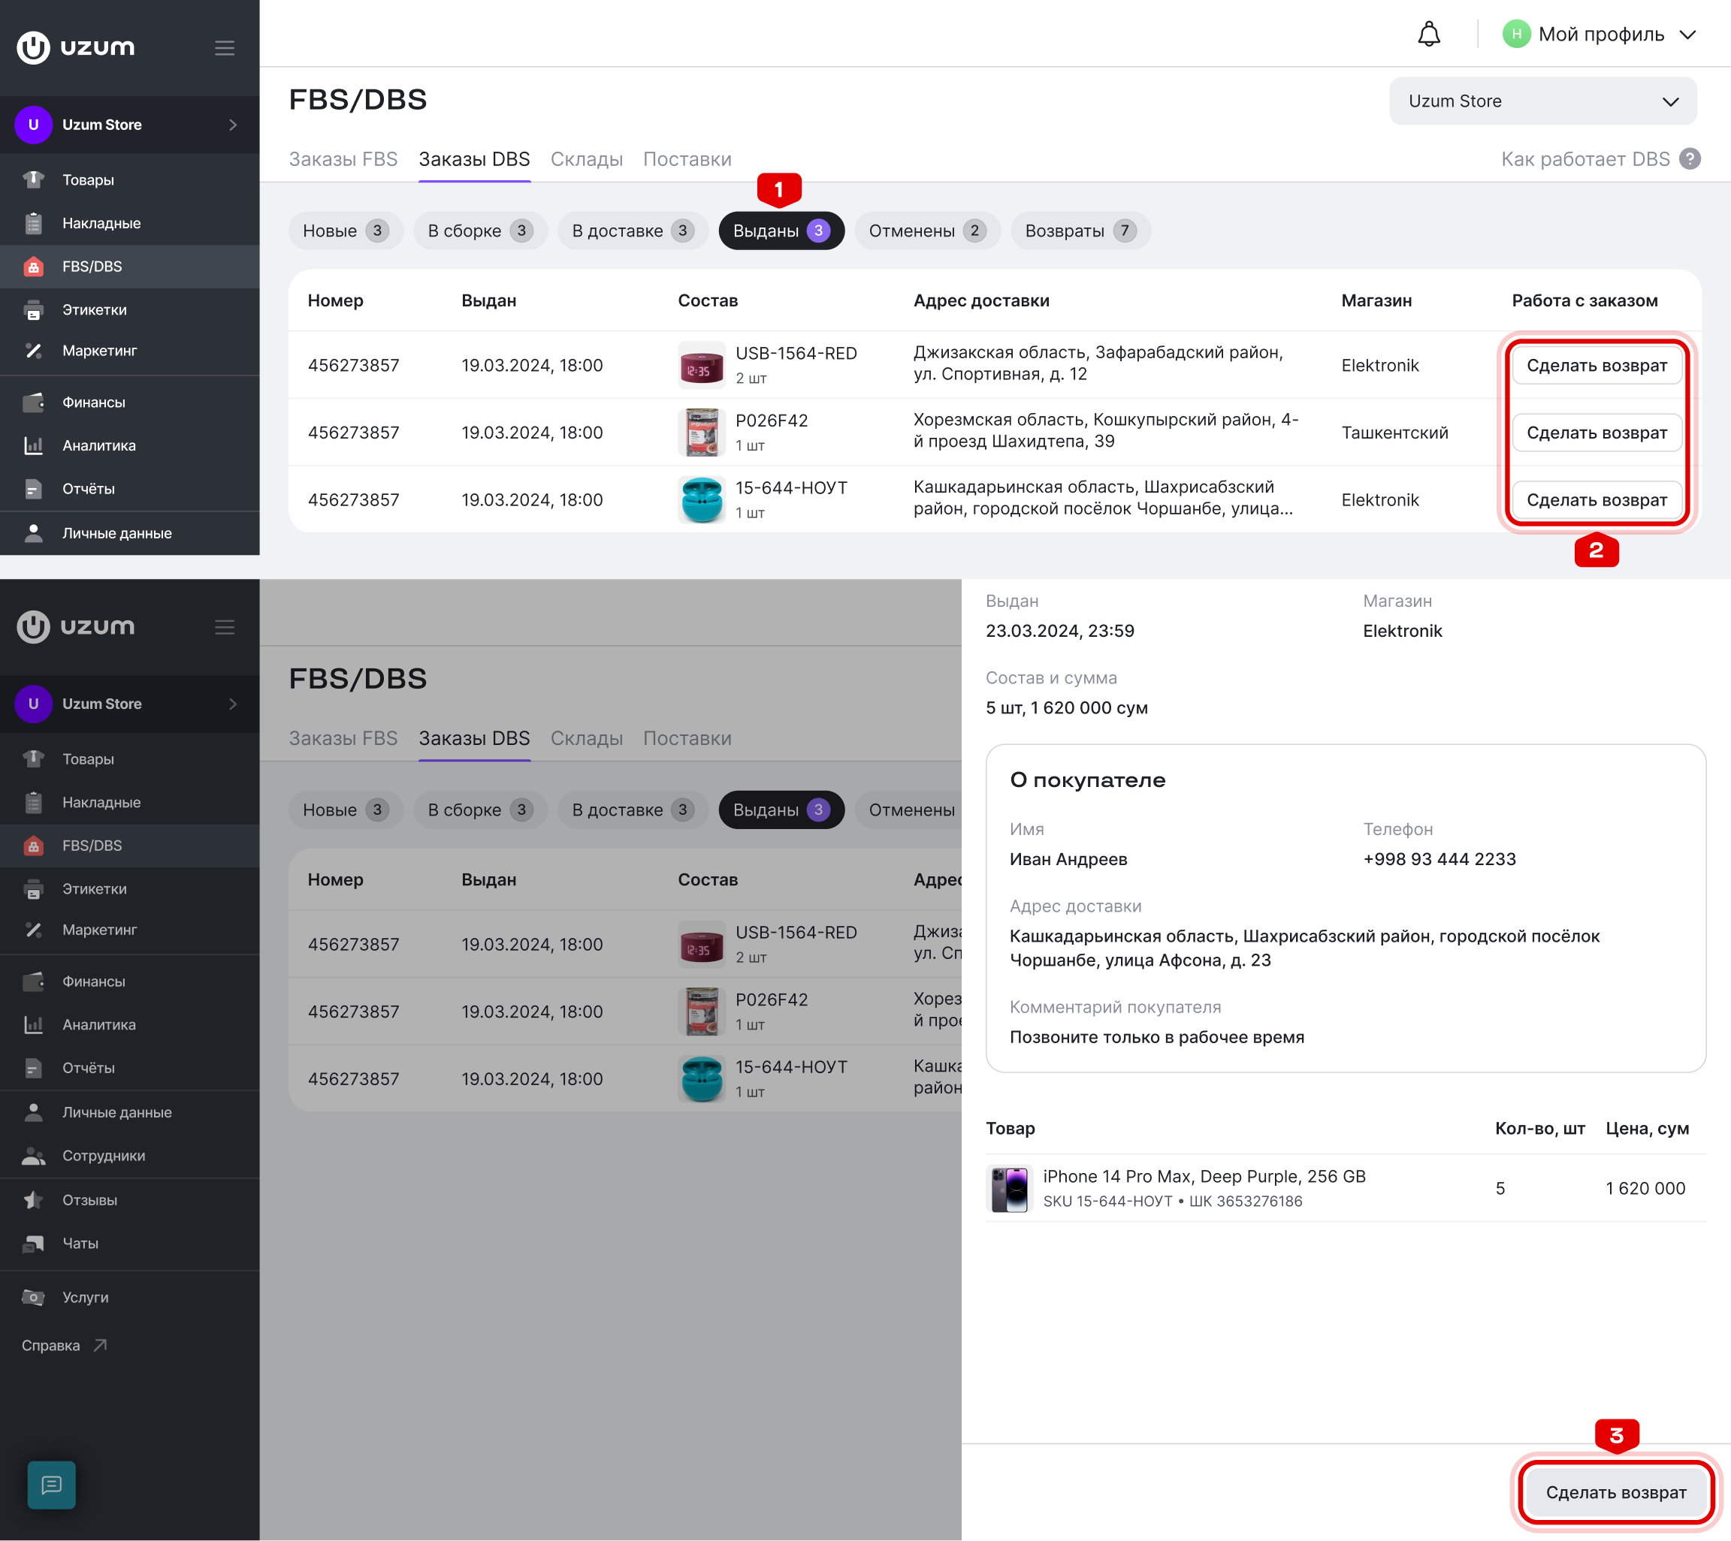Open Справка external link
The image size is (1731, 1541).
click(x=65, y=1346)
